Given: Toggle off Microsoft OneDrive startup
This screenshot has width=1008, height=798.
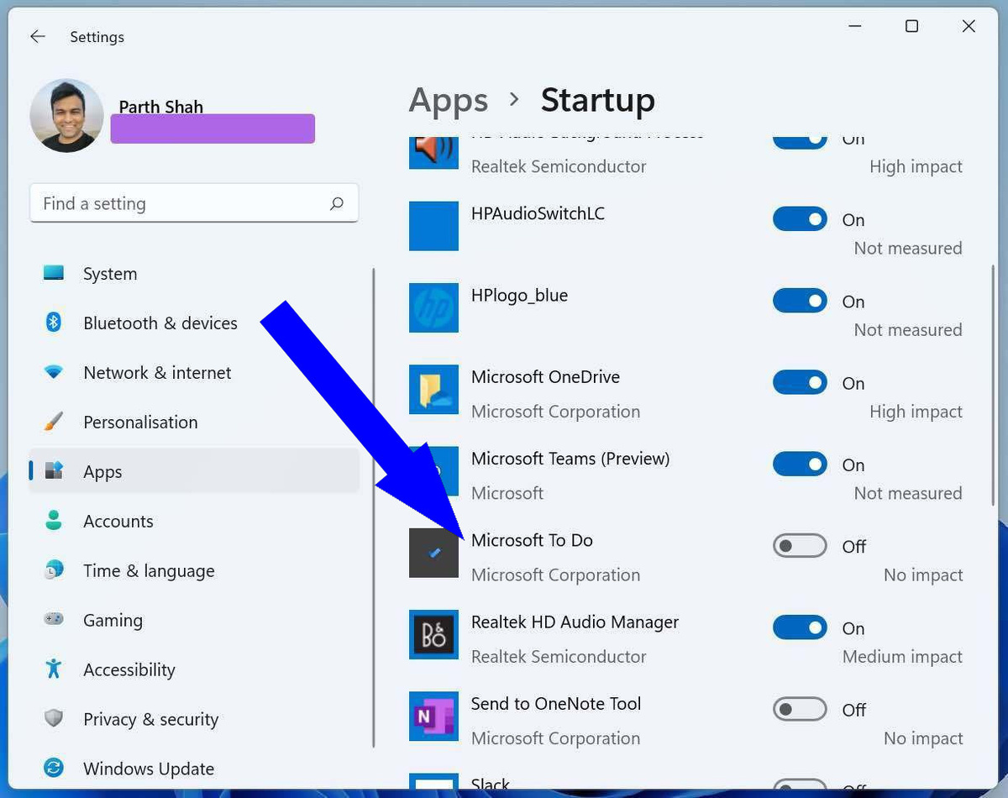Looking at the screenshot, I should pyautogui.click(x=799, y=382).
